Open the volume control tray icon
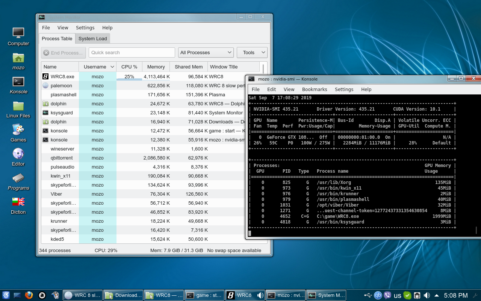The width and height of the screenshot is (481, 301). click(427, 295)
